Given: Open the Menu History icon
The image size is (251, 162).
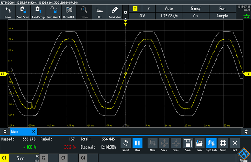Looking at the screenshot, I should [69, 12].
